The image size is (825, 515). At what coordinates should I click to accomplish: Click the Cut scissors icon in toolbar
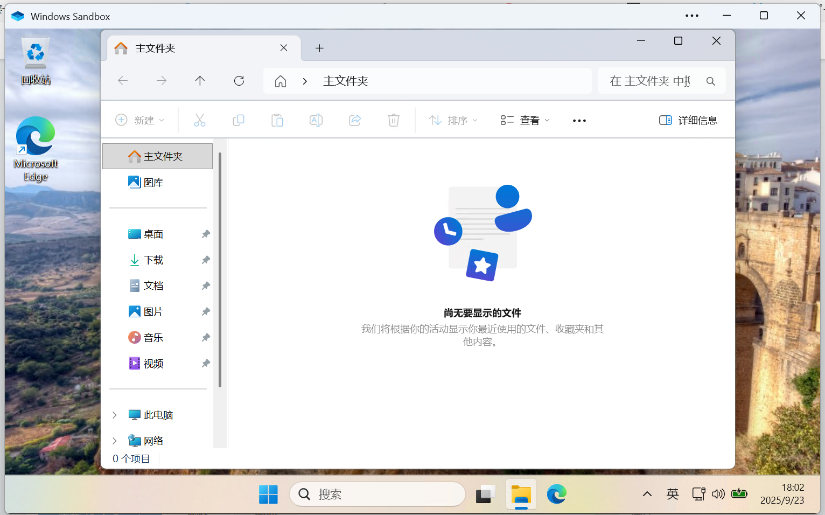(x=200, y=120)
